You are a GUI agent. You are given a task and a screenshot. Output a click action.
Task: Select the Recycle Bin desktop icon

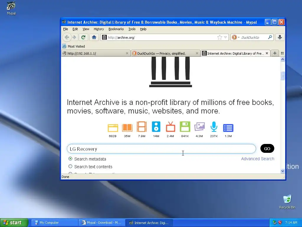coord(287,202)
